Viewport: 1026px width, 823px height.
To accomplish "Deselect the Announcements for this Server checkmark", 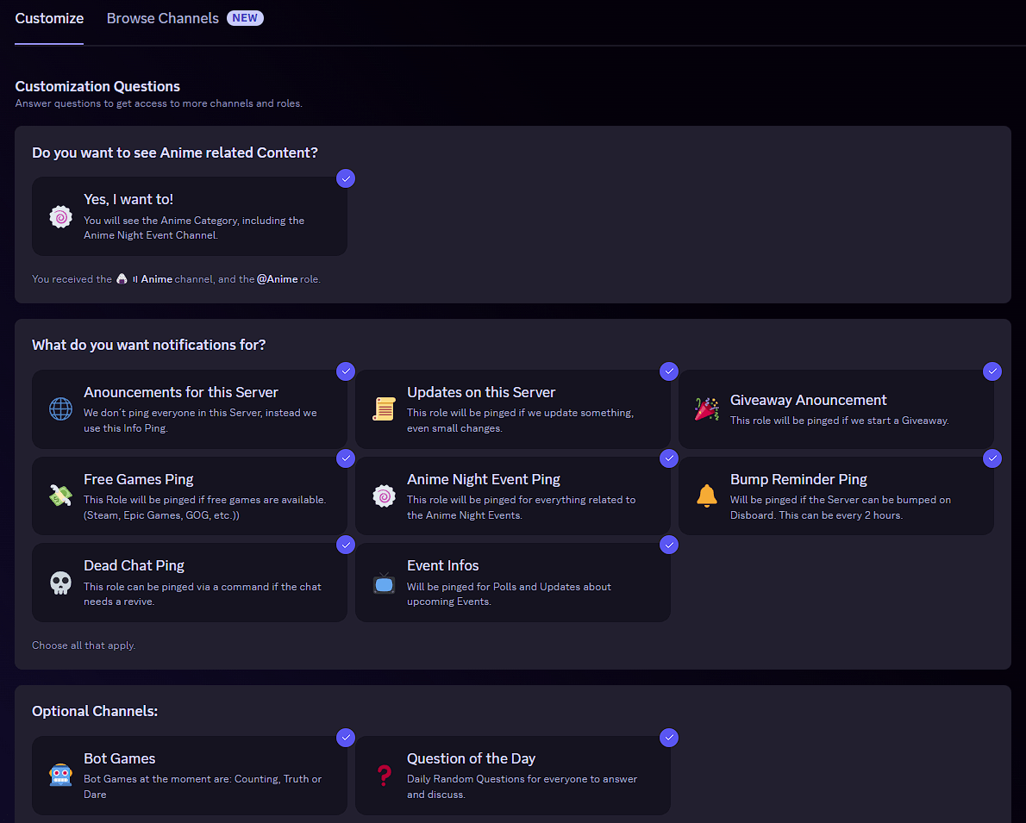I will coord(346,371).
